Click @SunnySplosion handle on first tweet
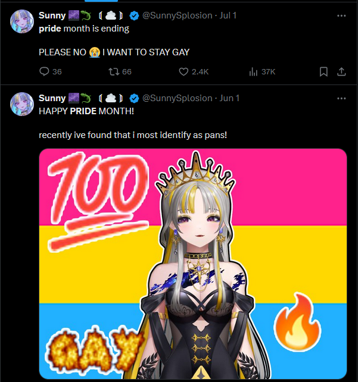 pos(178,15)
